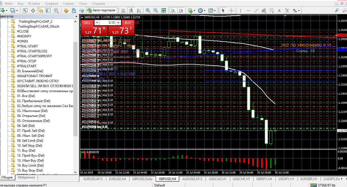Viewport: 347px width, 187px height.
Task: Open the periods dropdown arrow
Action: coord(204,10)
